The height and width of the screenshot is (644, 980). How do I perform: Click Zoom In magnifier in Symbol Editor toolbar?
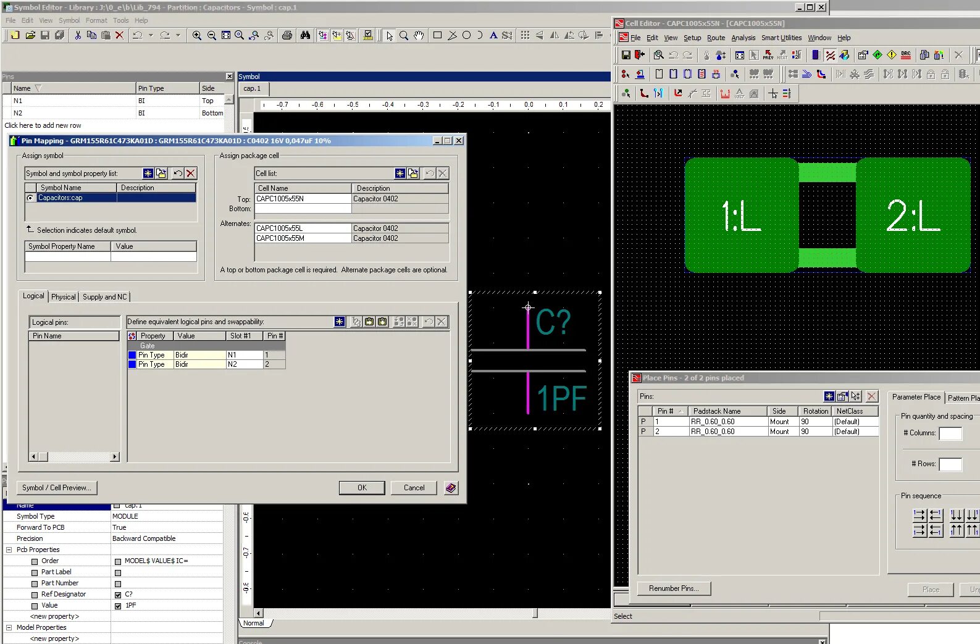pos(197,35)
